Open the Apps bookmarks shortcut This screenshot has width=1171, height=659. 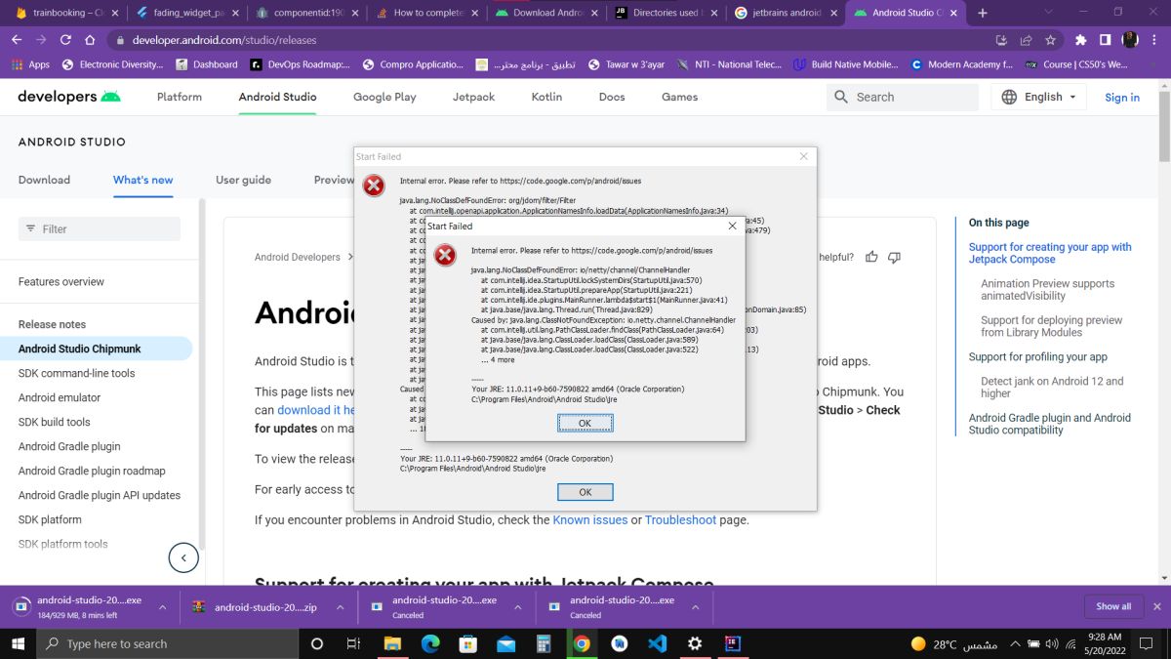[29, 64]
